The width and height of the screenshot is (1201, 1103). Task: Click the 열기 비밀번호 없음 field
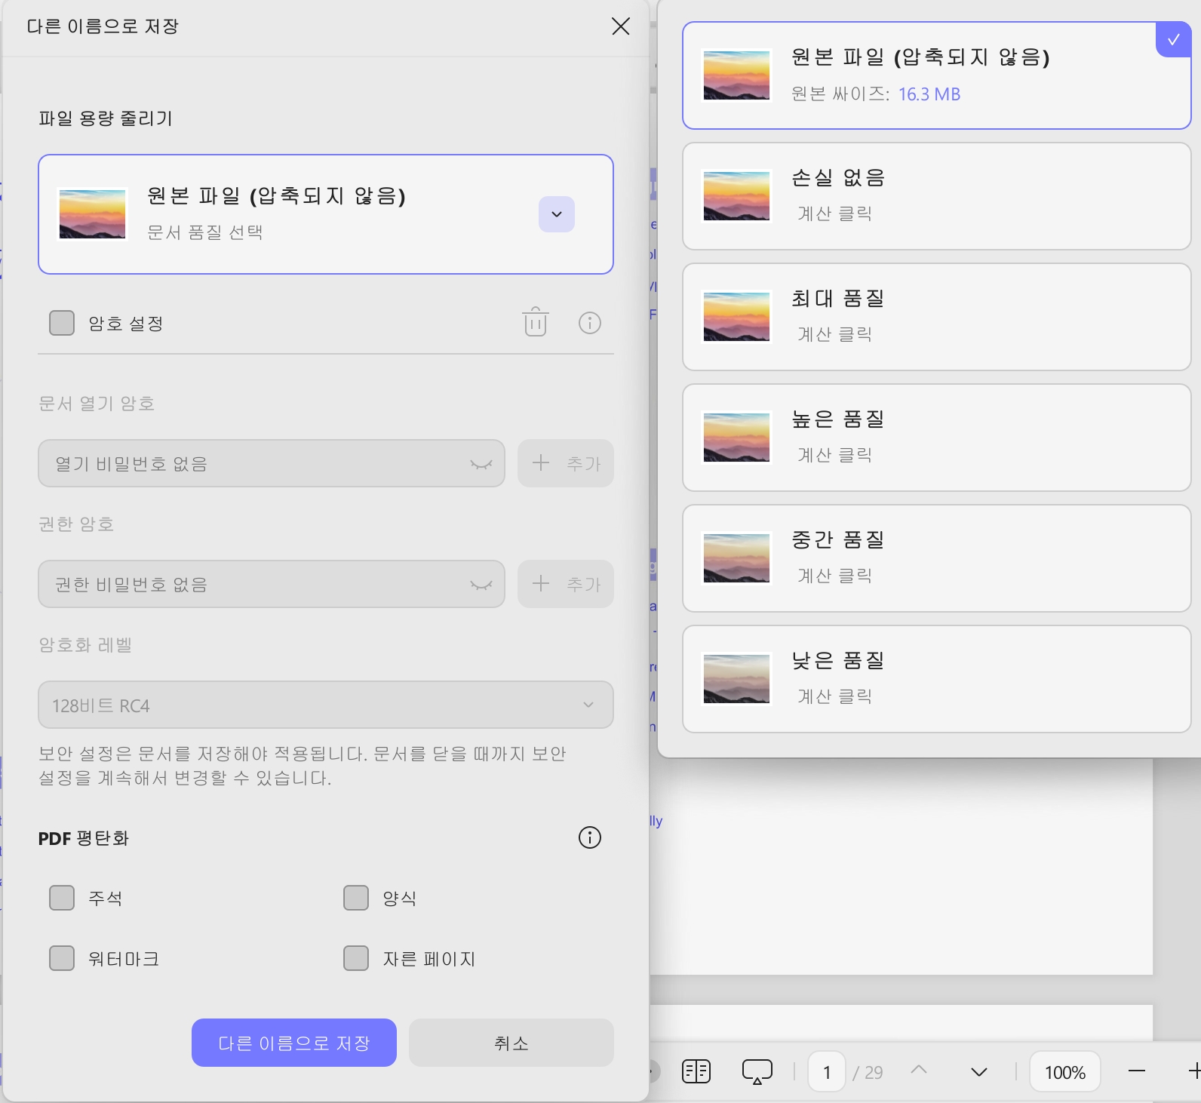[x=272, y=463]
